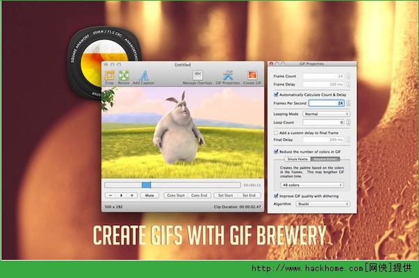Click the Frames Per Second field
419x278 pixels.
coord(327,103)
